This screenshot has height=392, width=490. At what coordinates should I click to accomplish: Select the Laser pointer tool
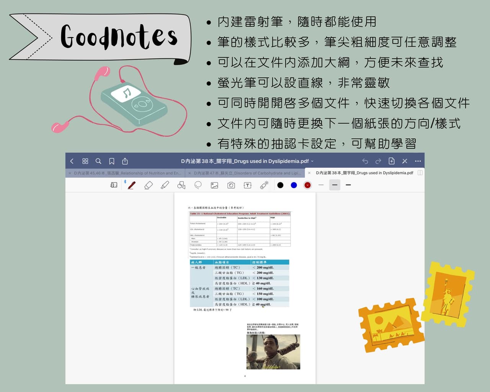click(x=264, y=185)
